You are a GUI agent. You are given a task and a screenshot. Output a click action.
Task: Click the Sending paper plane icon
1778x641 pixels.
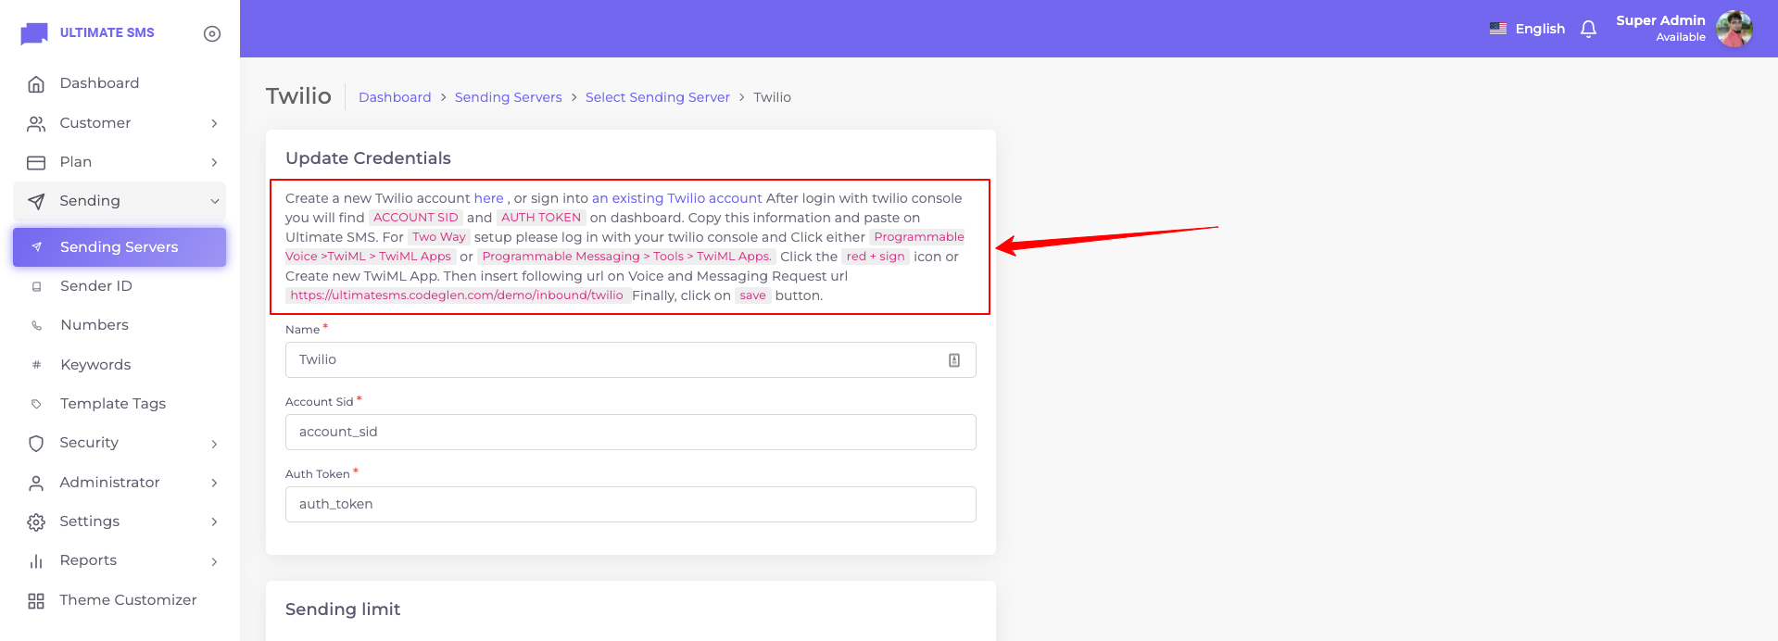pyautogui.click(x=36, y=201)
